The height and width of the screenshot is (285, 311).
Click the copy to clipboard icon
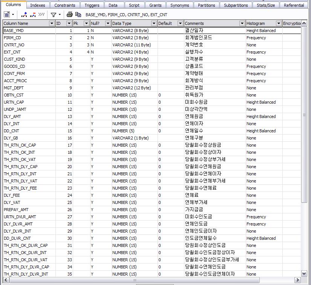[78, 15]
